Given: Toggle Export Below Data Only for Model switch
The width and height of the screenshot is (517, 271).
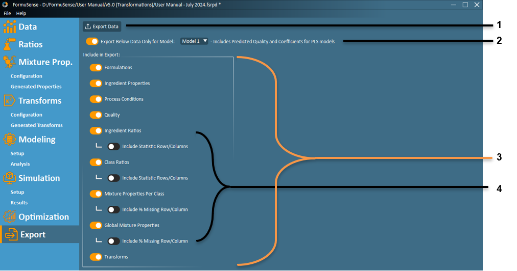Looking at the screenshot, I should point(92,41).
